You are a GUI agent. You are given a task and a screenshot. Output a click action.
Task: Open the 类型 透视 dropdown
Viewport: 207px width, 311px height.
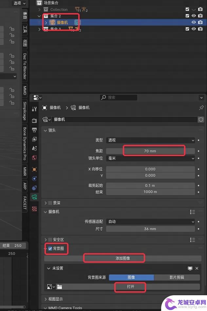point(150,140)
